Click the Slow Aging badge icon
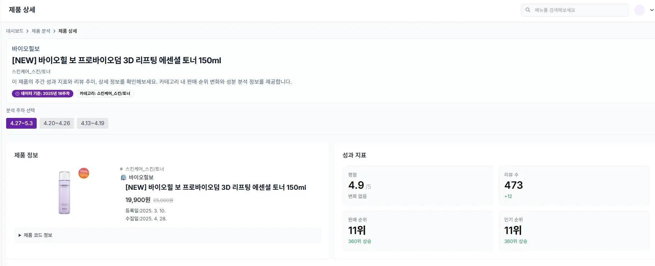The height and width of the screenshot is (266, 655). tap(84, 173)
